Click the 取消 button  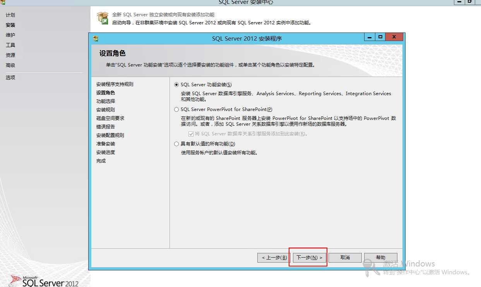pos(345,258)
